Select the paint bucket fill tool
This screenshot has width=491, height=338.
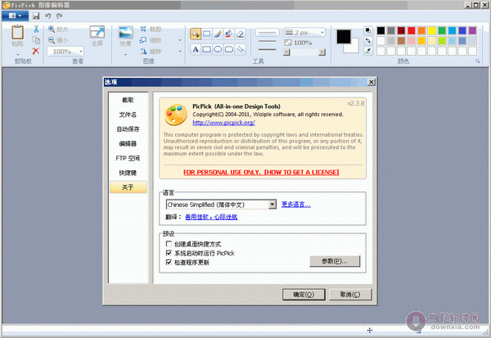[228, 34]
